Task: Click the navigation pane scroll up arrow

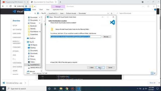Action: click(x=42, y=17)
